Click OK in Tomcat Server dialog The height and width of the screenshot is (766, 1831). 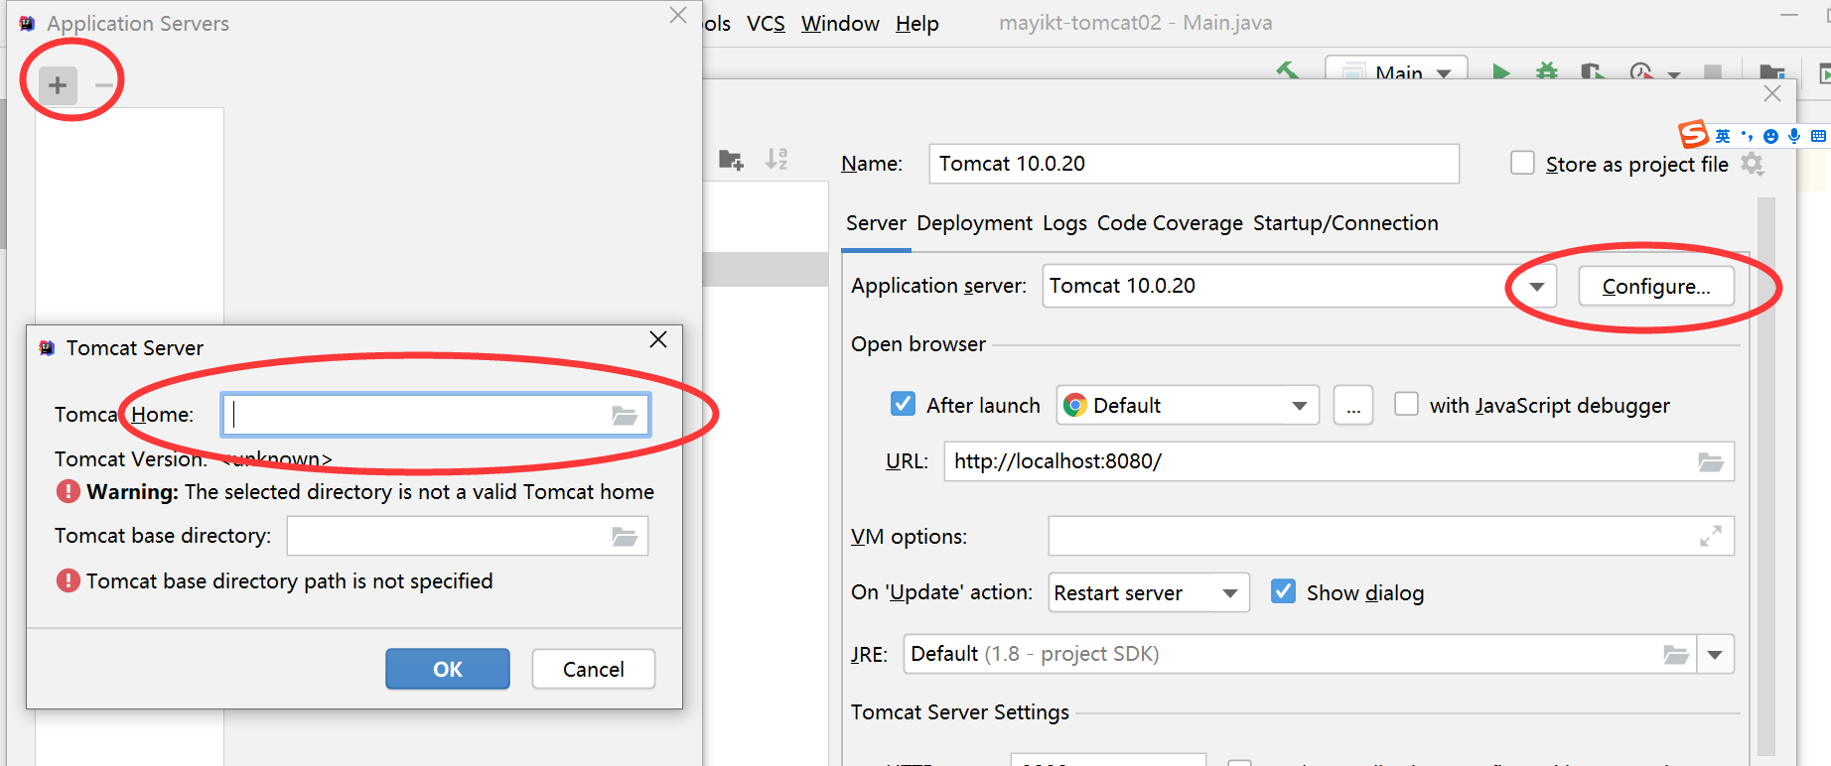click(448, 669)
